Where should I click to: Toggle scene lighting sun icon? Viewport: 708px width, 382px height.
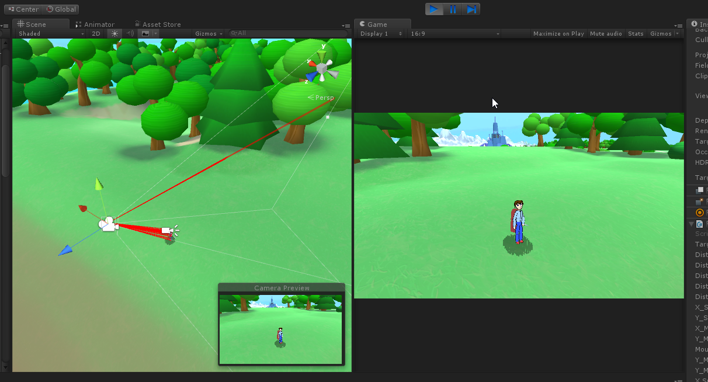tap(114, 34)
